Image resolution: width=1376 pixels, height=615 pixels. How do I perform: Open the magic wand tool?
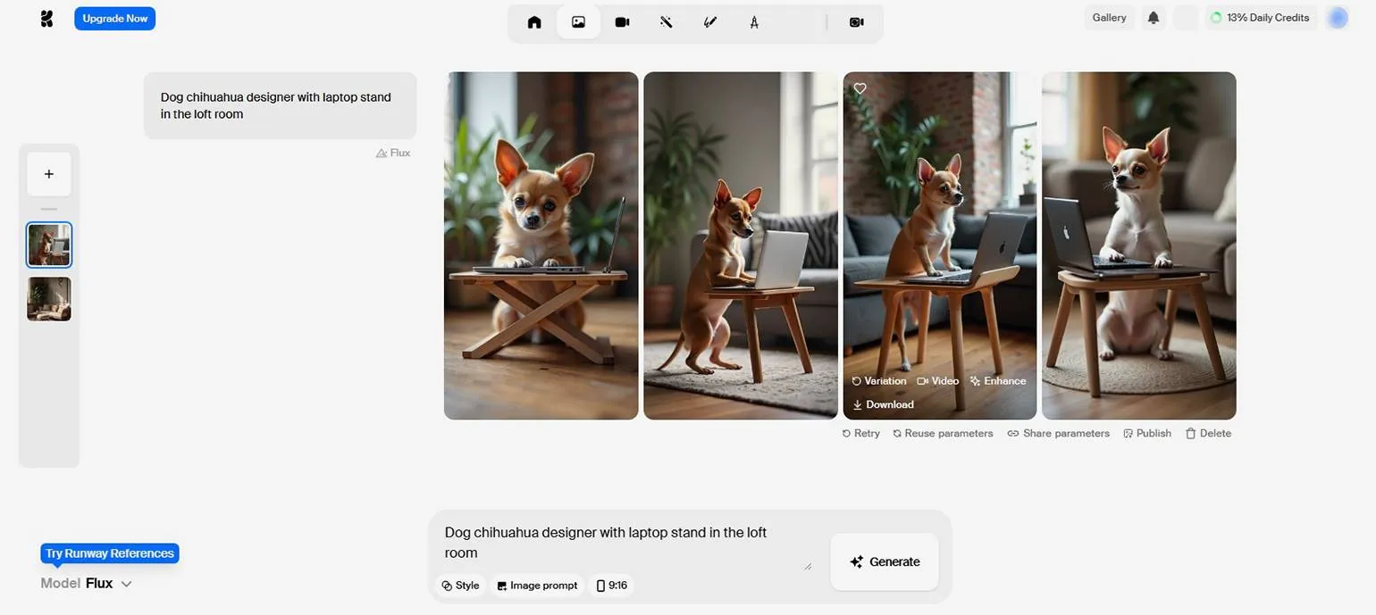[666, 22]
